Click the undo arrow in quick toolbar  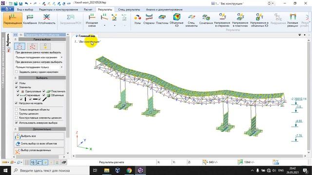pyautogui.click(x=26, y=3)
